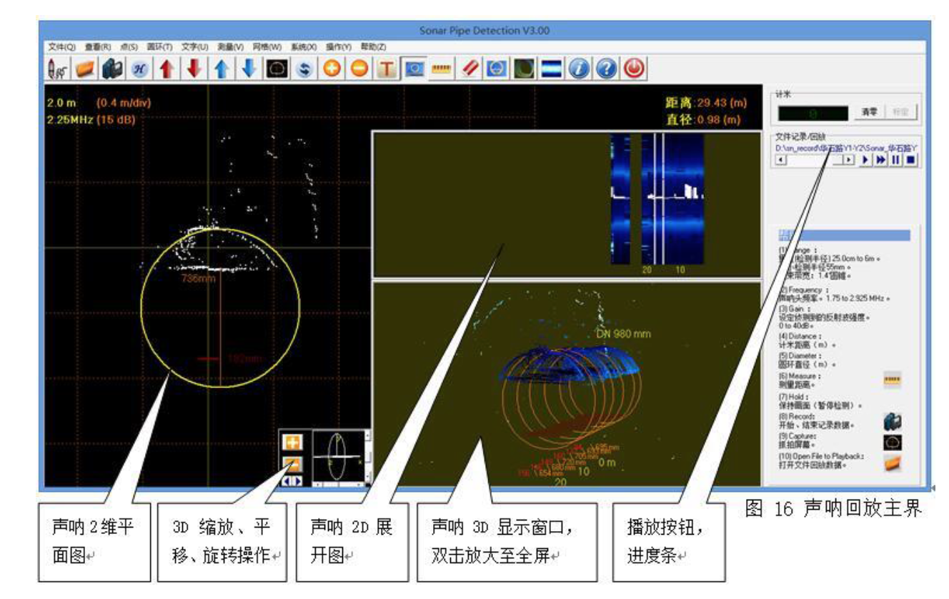Click the blue question mark help icon

tap(607, 69)
